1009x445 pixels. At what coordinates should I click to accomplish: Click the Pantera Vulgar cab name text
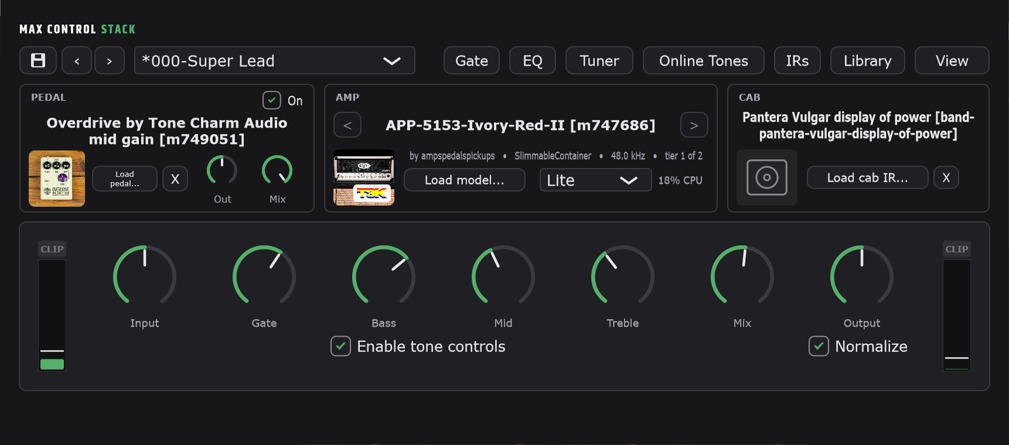[x=858, y=125]
